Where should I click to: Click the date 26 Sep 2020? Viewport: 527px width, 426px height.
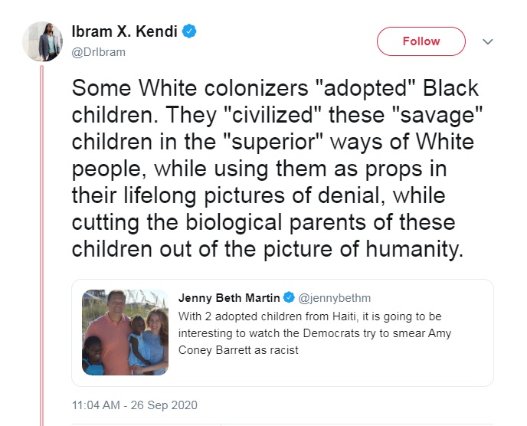pyautogui.click(x=164, y=405)
